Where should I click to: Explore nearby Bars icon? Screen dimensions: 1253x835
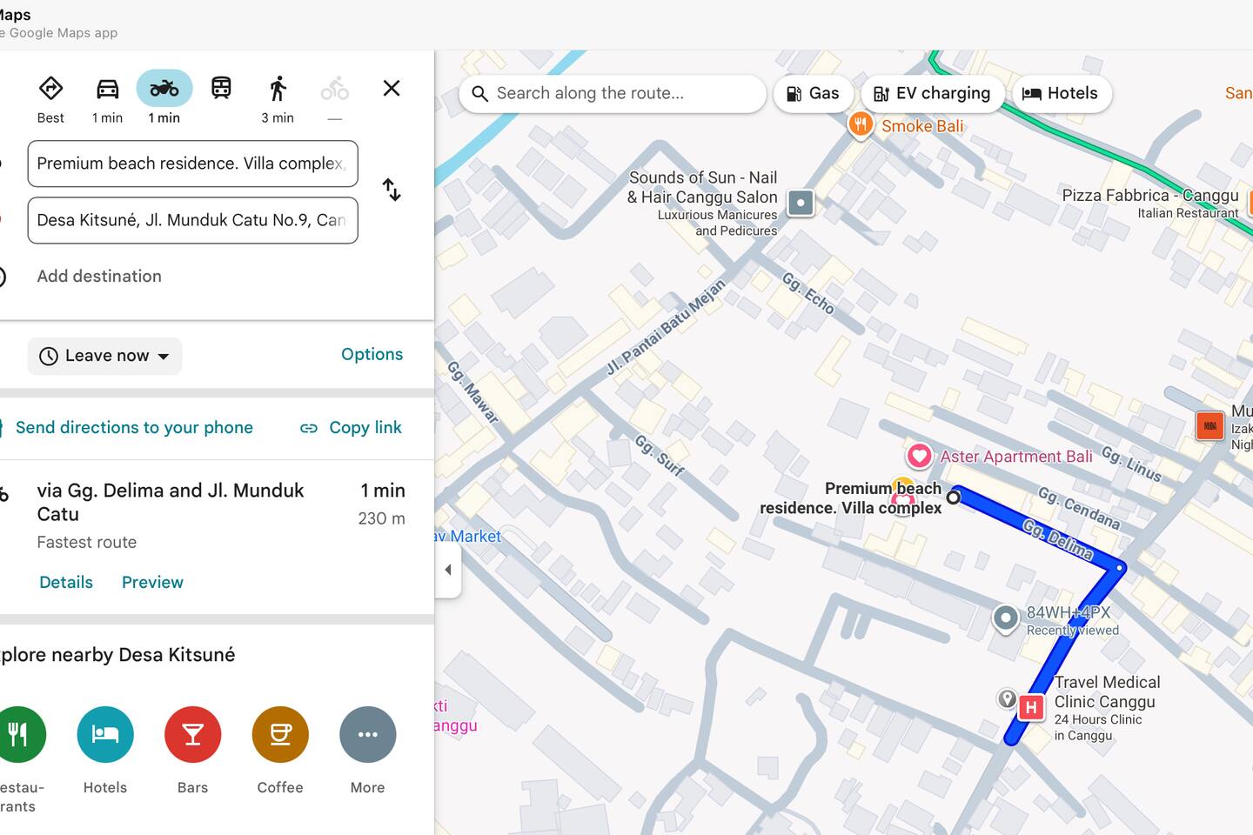point(192,734)
